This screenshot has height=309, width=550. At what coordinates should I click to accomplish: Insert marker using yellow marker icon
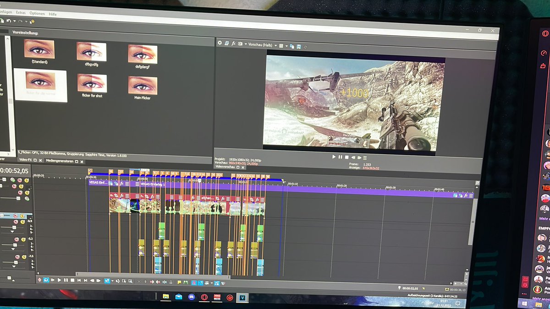click(179, 282)
